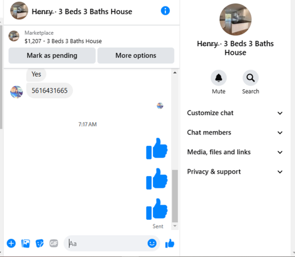Select the Yes message bubble
Viewport: 295px width, 257px height.
(x=36, y=74)
